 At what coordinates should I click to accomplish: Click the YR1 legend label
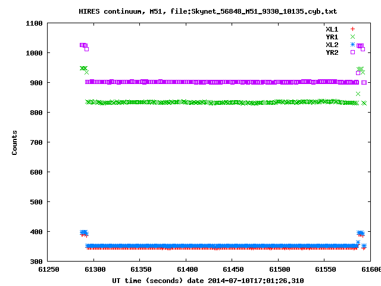tap(332, 37)
